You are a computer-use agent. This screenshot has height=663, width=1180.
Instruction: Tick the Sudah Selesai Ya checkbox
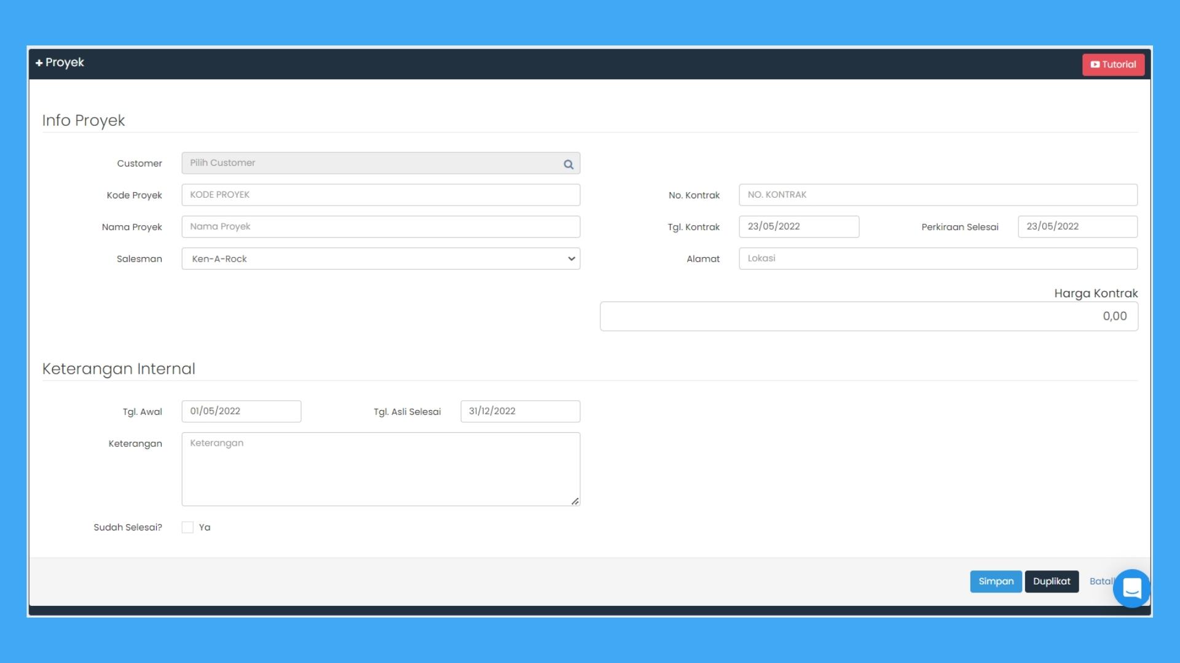coord(187,528)
